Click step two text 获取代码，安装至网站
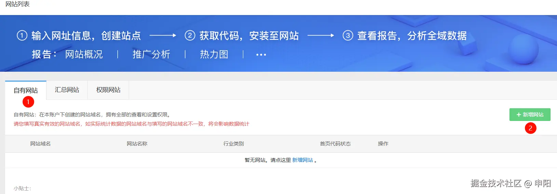 tap(249, 36)
